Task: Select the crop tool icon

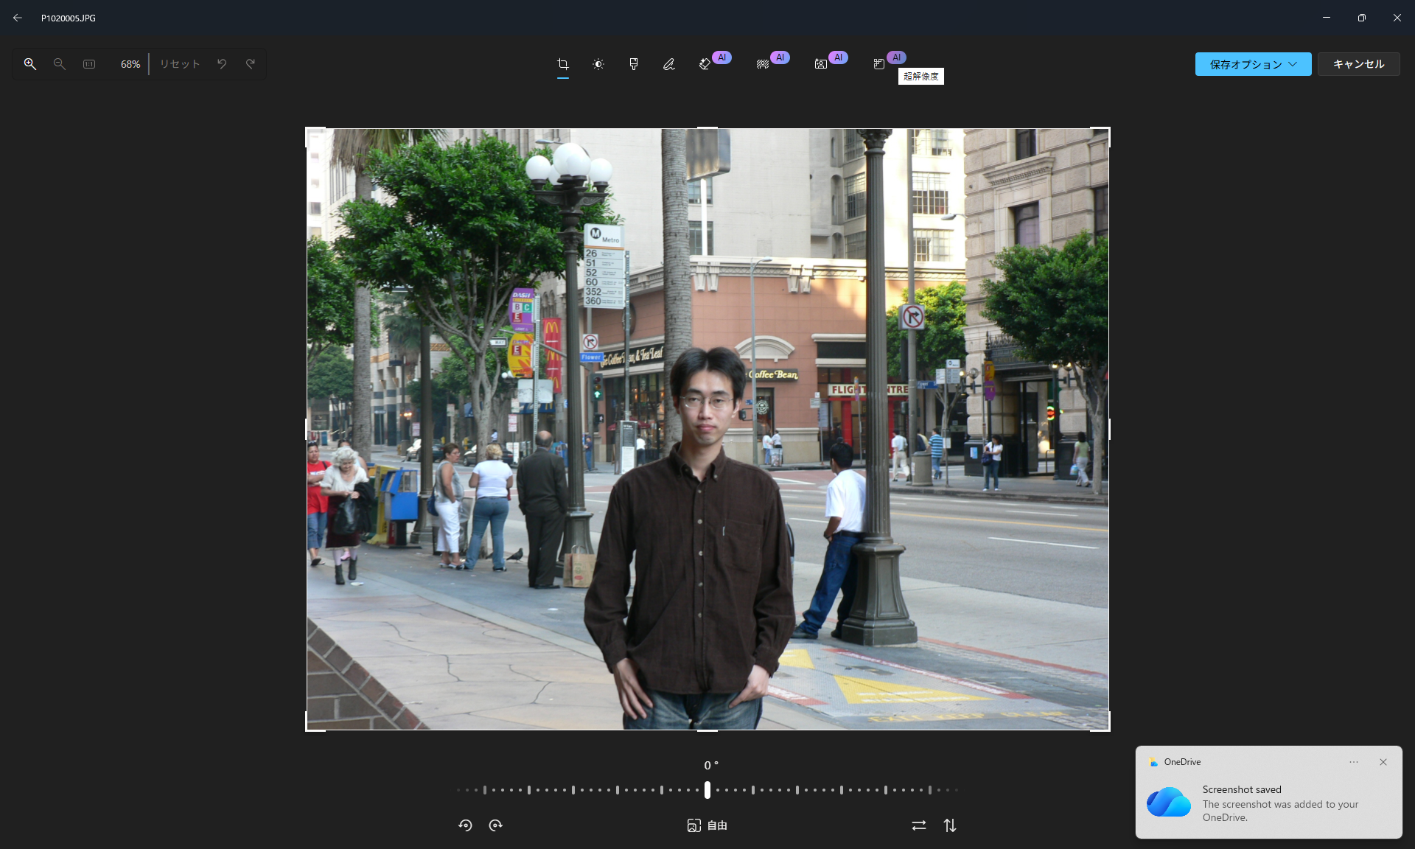Action: [563, 64]
